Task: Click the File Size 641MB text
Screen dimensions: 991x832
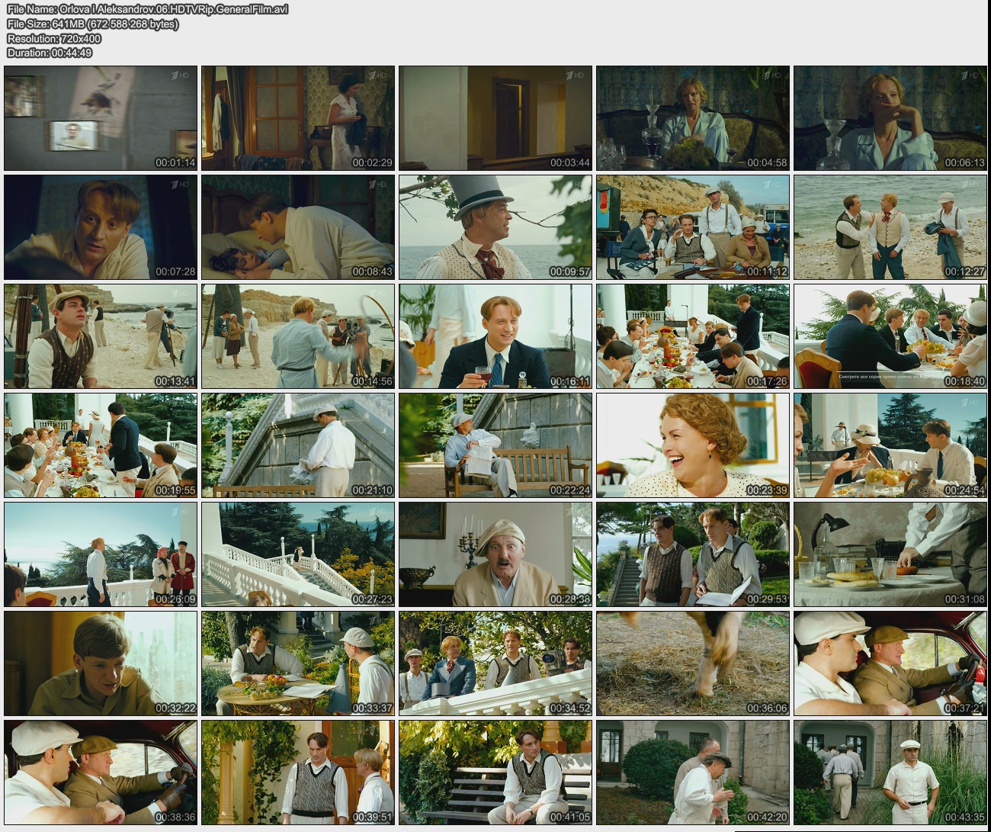Action: pos(92,24)
